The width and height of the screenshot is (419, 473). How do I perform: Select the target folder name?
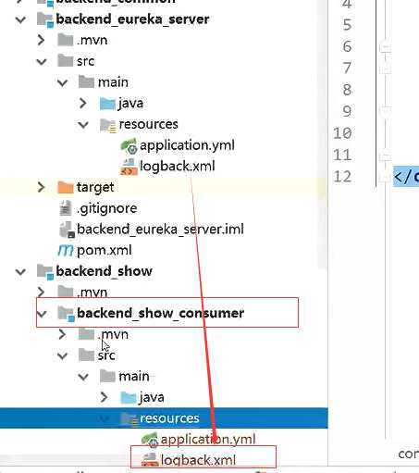pyautogui.click(x=95, y=187)
